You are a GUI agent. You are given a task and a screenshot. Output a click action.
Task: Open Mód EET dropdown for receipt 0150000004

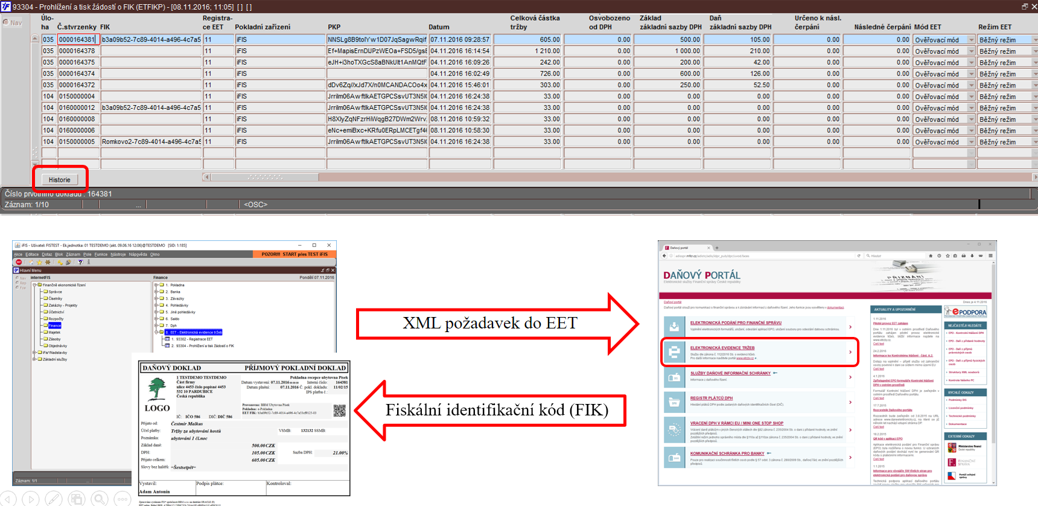click(x=971, y=97)
